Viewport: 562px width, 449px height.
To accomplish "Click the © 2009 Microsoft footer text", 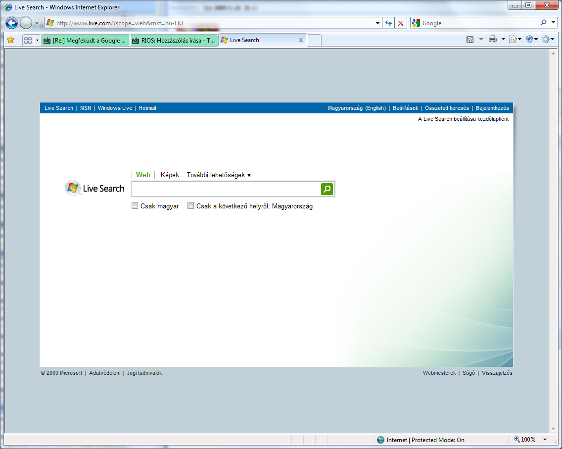I will pos(62,373).
